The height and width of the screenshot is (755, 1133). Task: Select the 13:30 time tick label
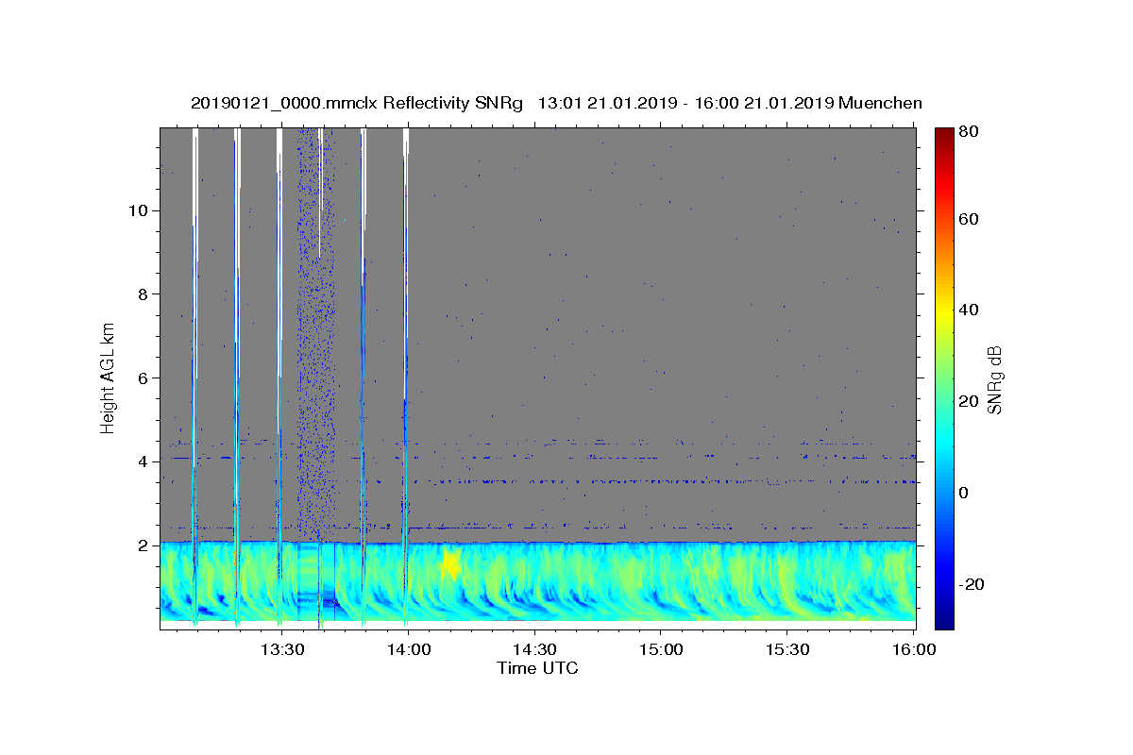pos(282,650)
